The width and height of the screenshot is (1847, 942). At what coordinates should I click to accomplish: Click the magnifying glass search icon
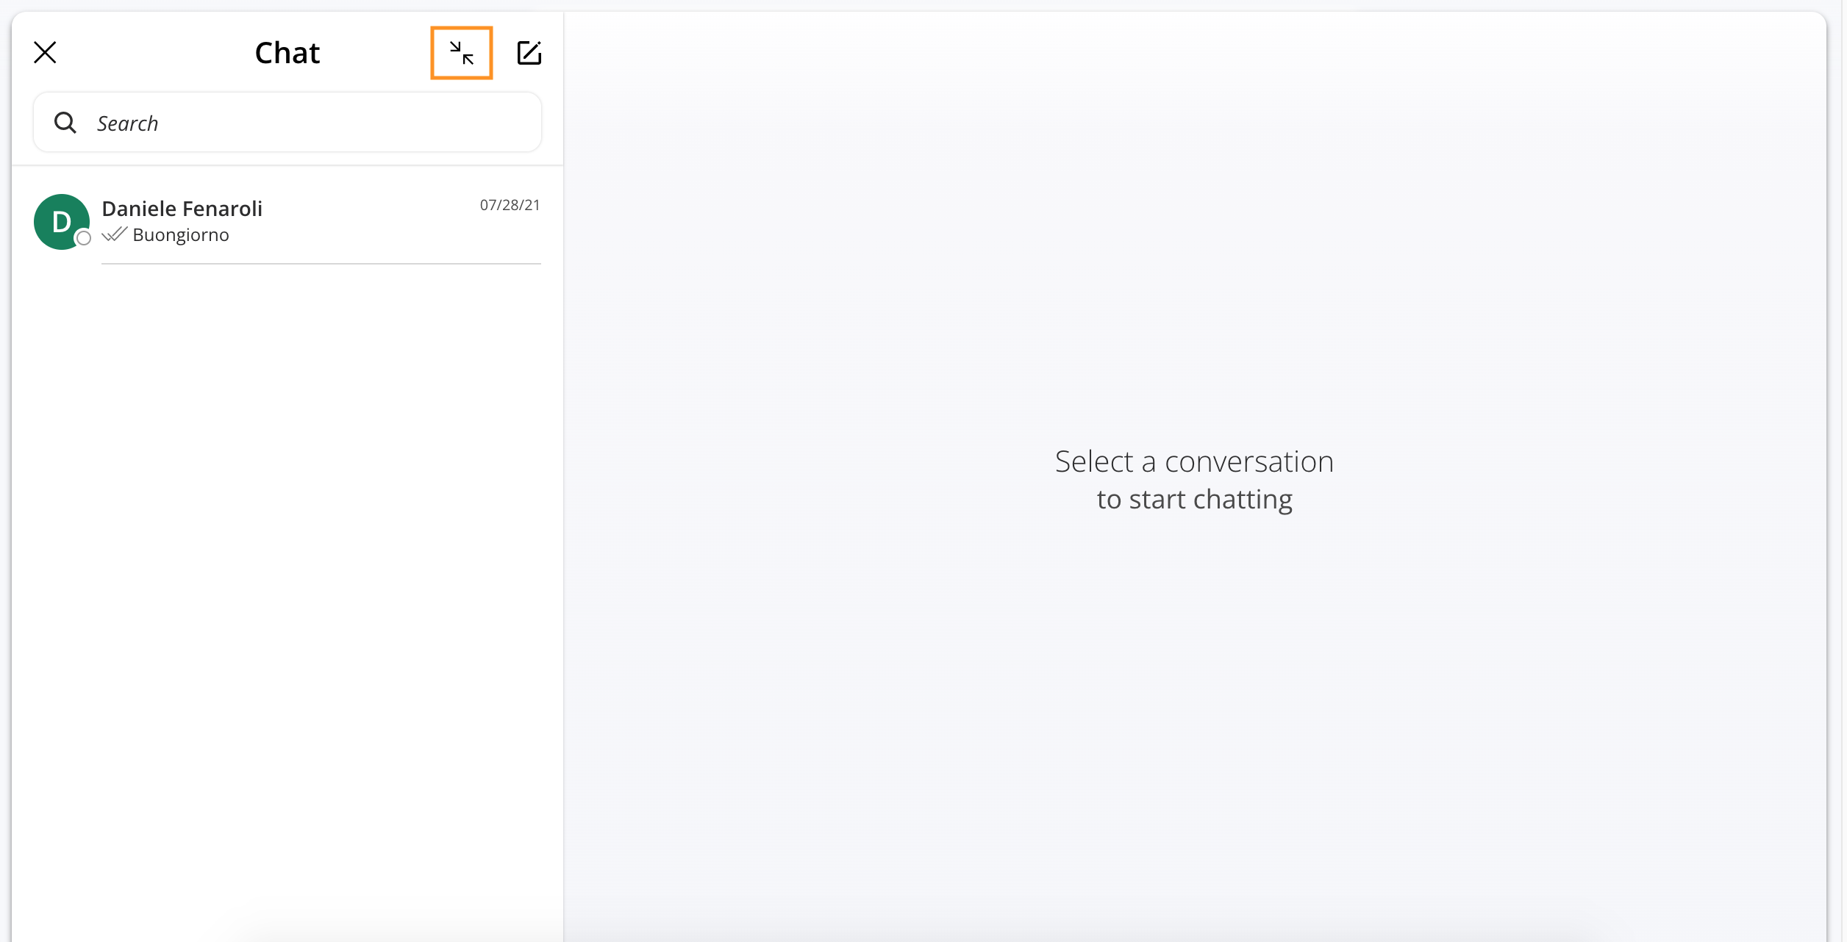[65, 123]
